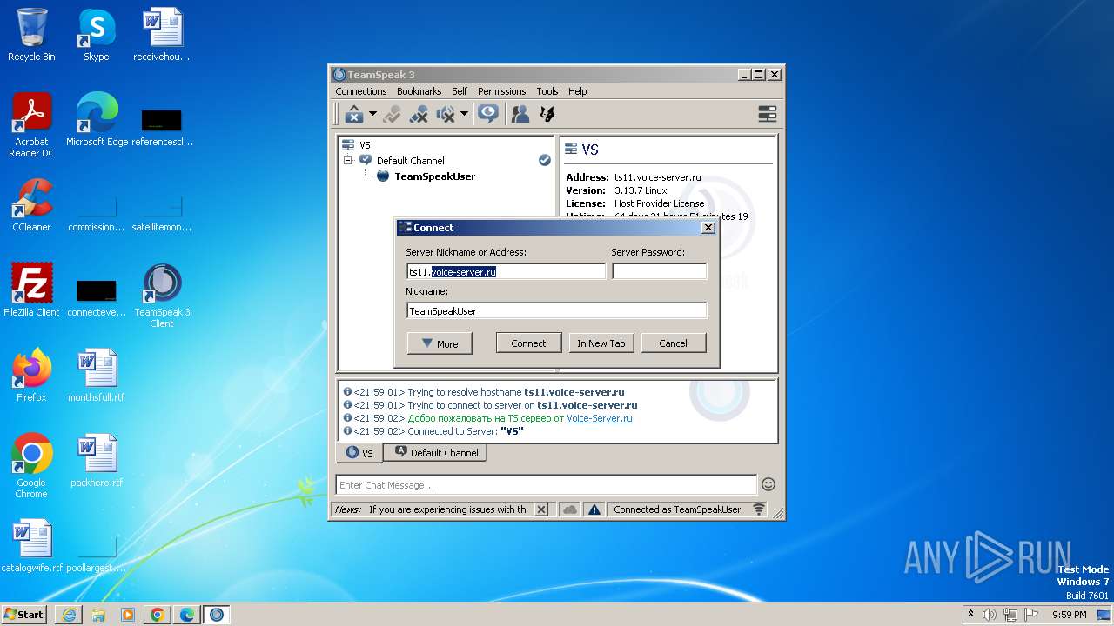Click the connection signal status icon
This screenshot has height=626, width=1114.
coord(759,509)
